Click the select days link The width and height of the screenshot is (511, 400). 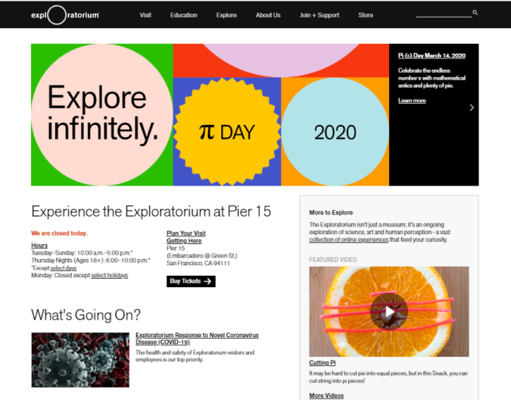(64, 268)
